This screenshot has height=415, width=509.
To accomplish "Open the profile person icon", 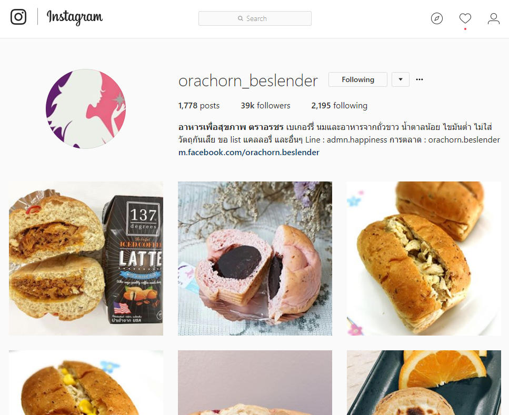I will click(x=493, y=18).
